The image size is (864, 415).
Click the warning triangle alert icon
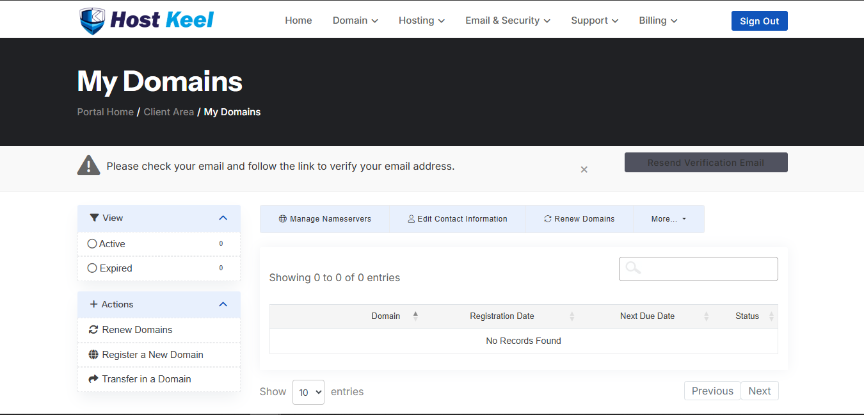[x=88, y=165]
